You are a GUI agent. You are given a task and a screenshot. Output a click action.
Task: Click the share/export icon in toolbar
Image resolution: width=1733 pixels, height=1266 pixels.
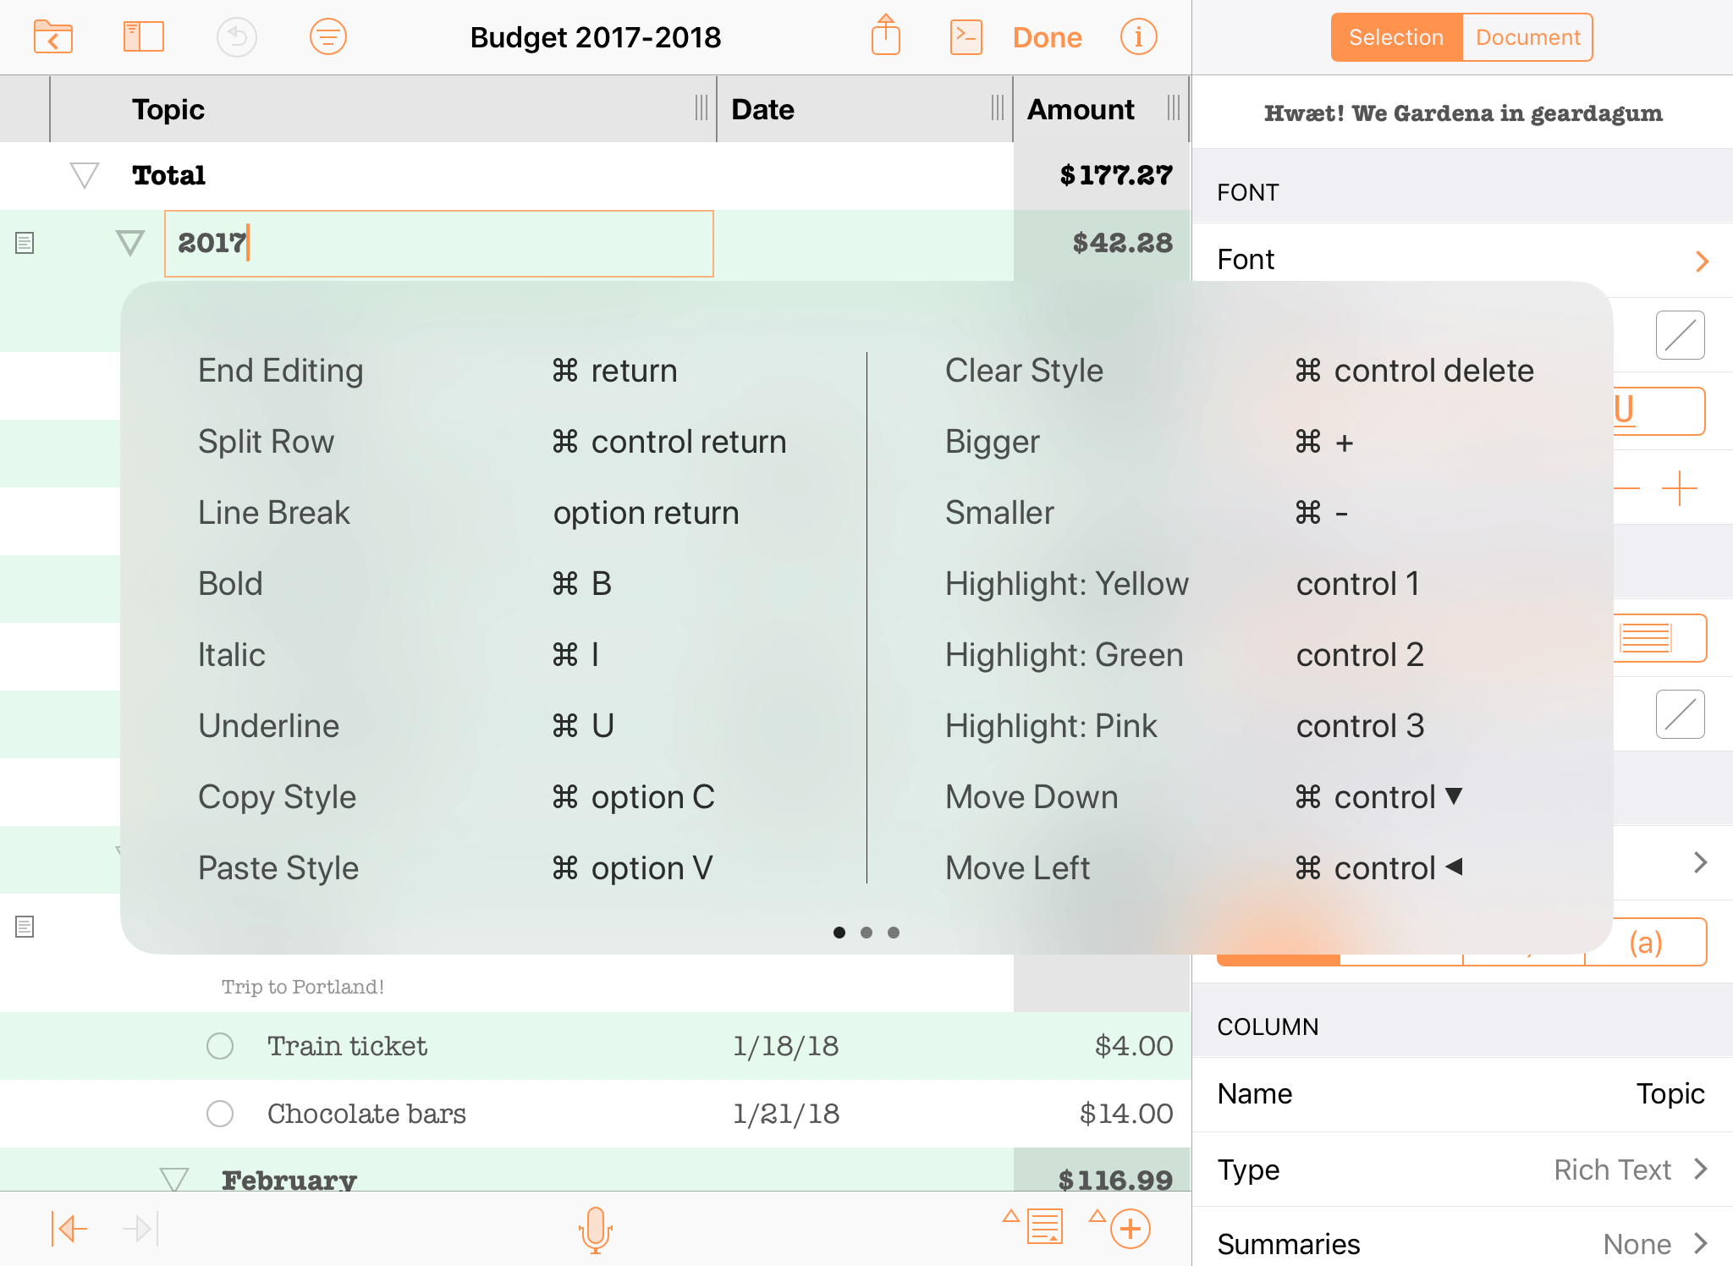click(x=883, y=36)
